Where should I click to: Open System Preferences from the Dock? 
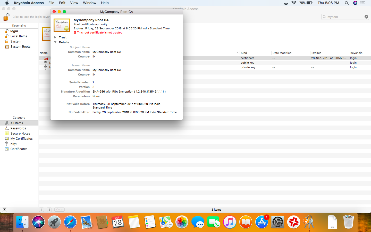278,222
